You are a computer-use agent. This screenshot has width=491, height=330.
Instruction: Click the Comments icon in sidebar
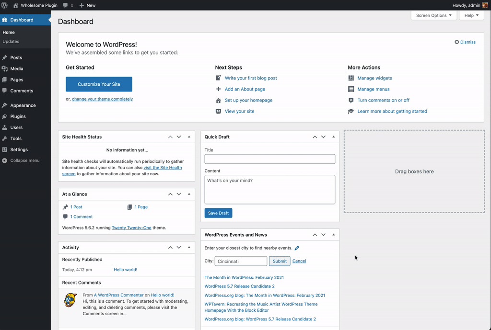pos(5,91)
